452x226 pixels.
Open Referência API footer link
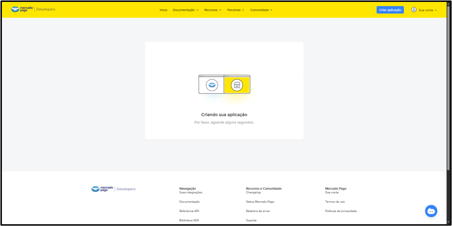click(x=189, y=211)
